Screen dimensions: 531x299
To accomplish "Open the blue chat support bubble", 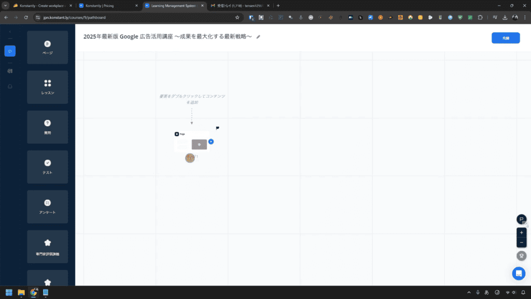I will pyautogui.click(x=519, y=274).
